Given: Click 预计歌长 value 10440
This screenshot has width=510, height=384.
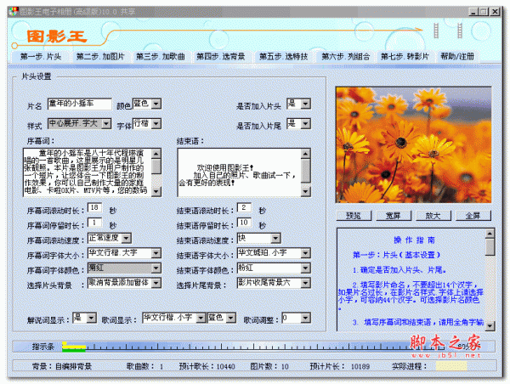Looking at the screenshot, I should (x=226, y=367).
